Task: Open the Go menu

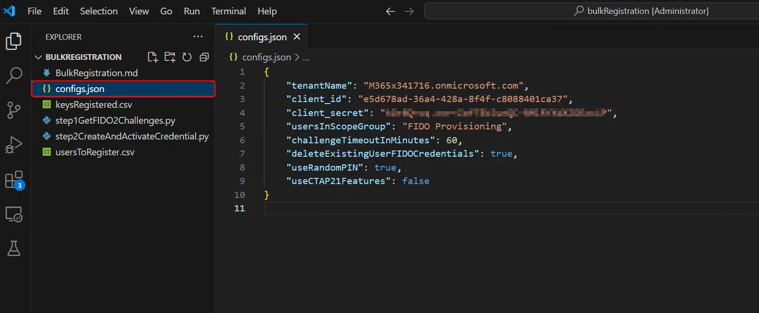Action: click(x=166, y=11)
